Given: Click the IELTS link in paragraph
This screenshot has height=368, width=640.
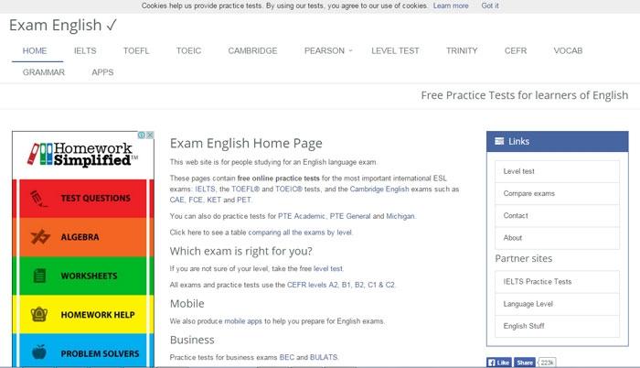Looking at the screenshot, I should (205, 189).
